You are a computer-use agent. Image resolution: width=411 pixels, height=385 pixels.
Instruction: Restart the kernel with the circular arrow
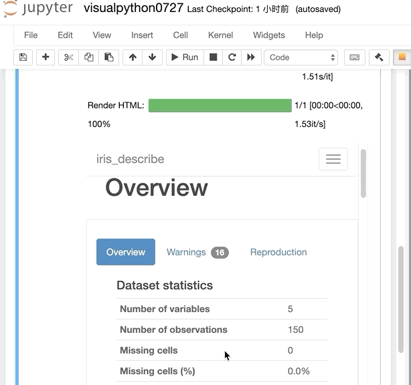232,57
